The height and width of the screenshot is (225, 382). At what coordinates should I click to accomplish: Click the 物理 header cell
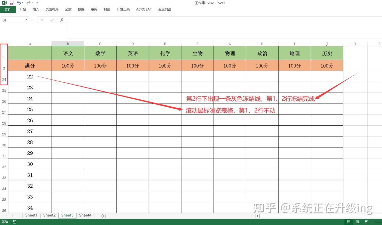(230, 53)
